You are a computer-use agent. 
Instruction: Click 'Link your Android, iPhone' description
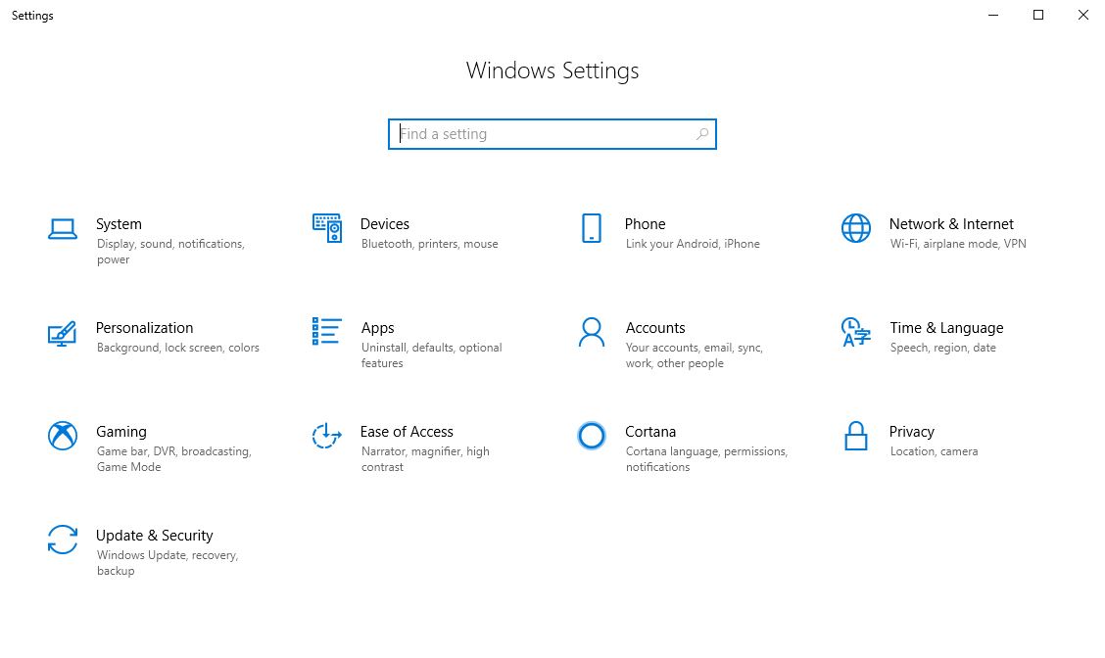(x=693, y=244)
